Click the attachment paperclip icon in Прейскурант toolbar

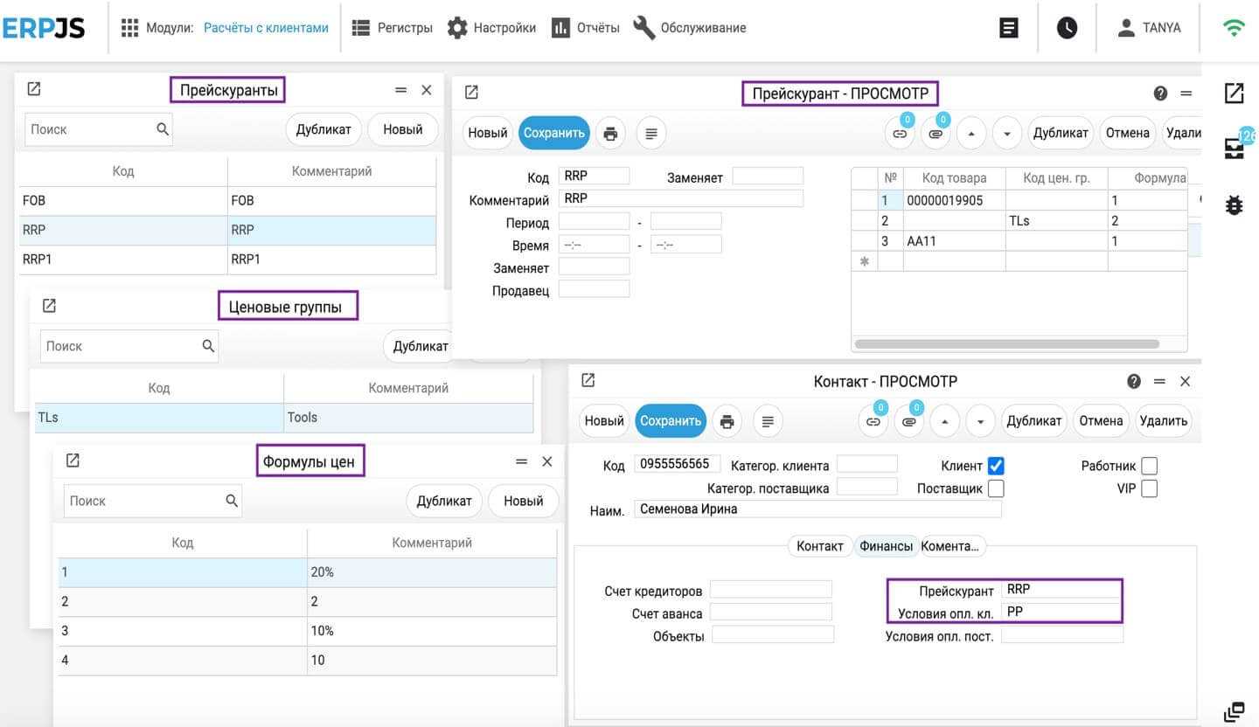point(936,134)
